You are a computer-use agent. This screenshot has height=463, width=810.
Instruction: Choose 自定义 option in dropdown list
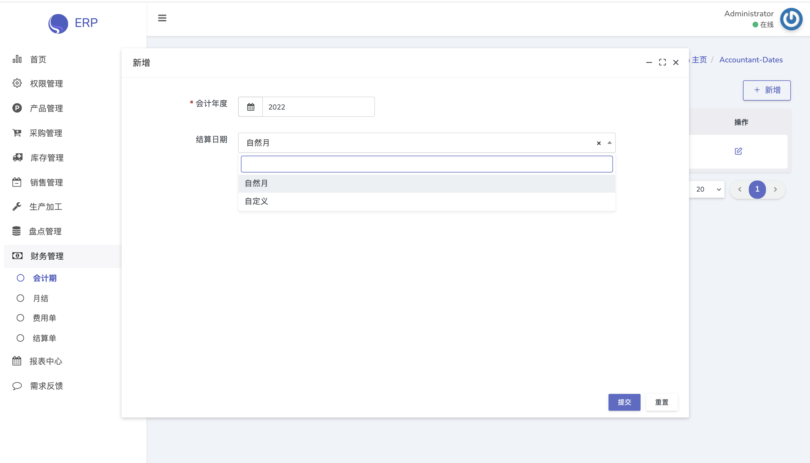256,201
